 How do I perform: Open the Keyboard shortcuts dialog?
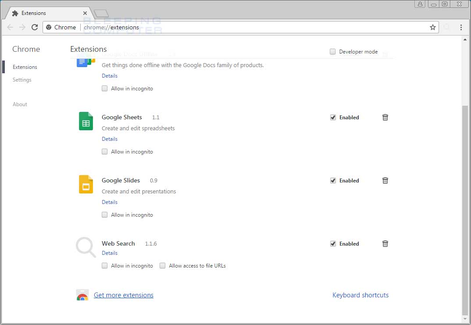[x=360, y=295]
